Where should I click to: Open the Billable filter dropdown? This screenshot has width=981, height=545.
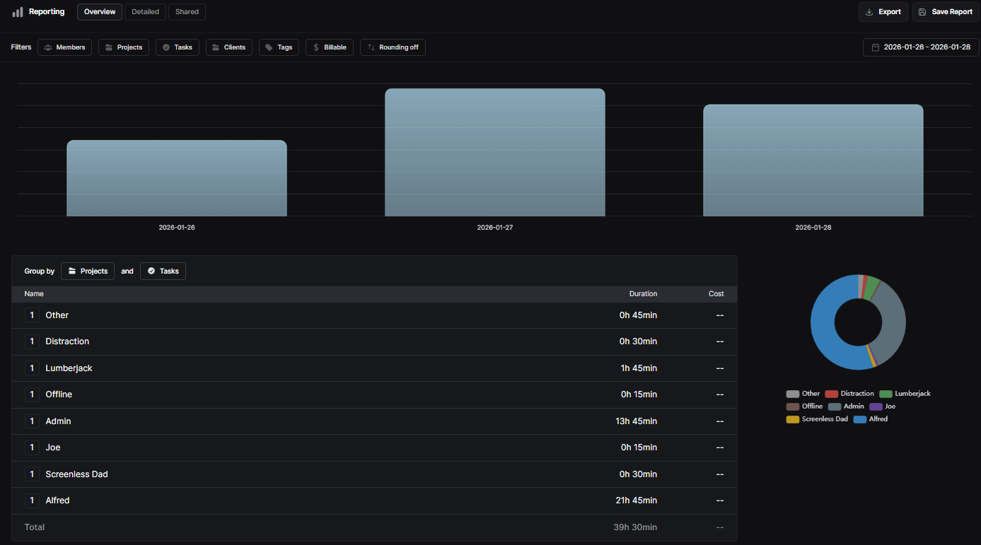330,47
